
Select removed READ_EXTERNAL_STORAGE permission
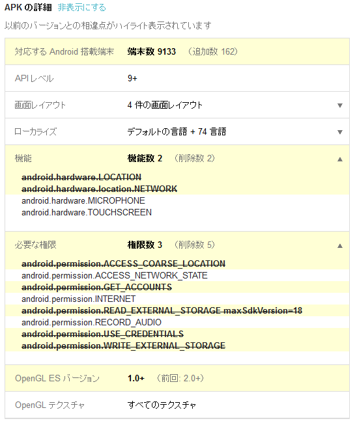(x=162, y=310)
